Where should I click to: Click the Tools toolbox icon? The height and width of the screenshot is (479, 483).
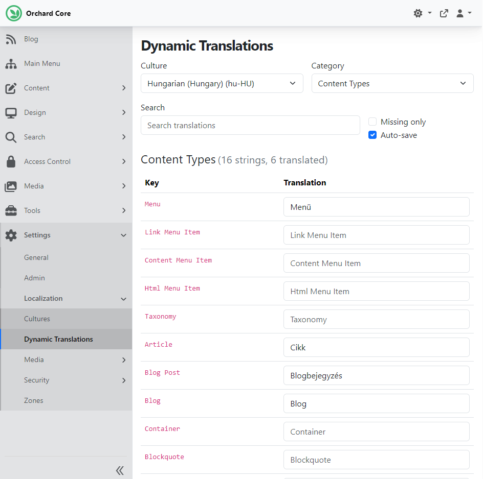[11, 210]
